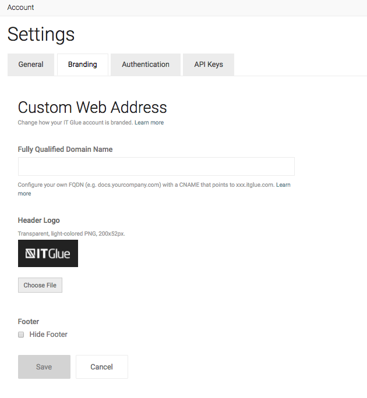Click the Hide Footer label text
Viewport: 367px width, 398px height.
[x=48, y=335]
